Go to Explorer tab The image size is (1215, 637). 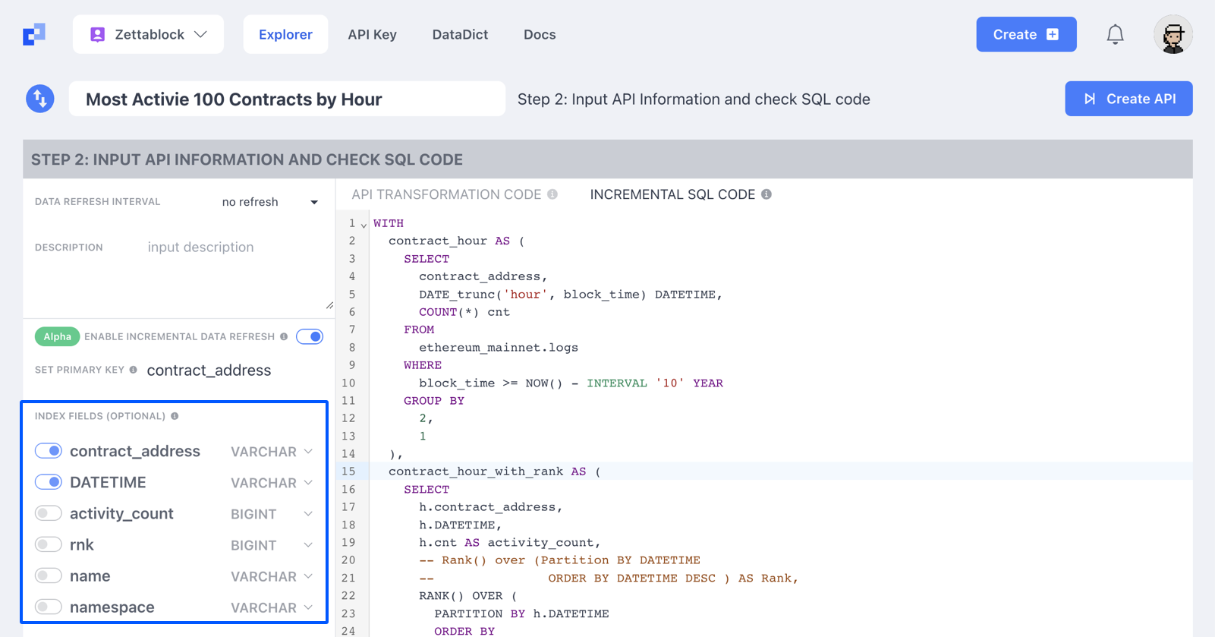click(285, 34)
